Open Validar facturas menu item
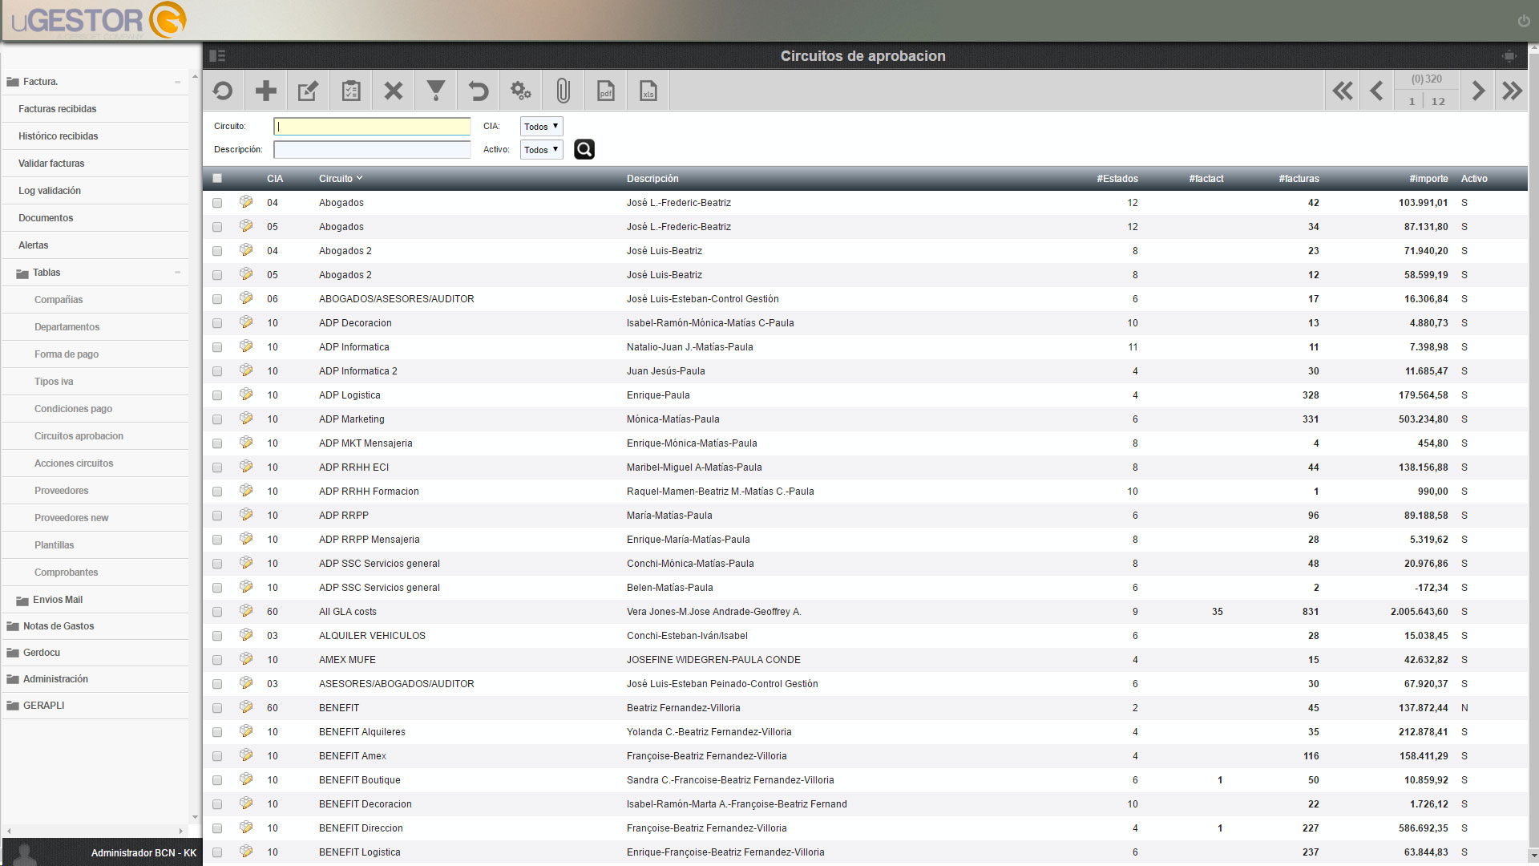The height and width of the screenshot is (866, 1539). [51, 164]
